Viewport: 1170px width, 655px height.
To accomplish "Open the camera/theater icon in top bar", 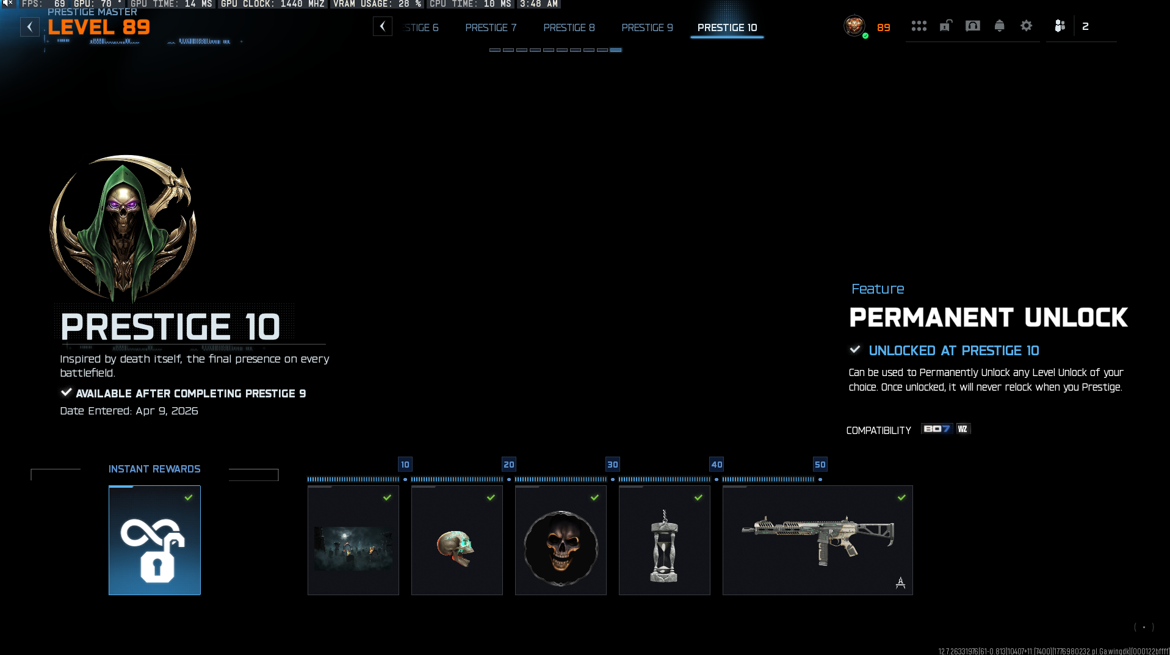I will pyautogui.click(x=972, y=26).
